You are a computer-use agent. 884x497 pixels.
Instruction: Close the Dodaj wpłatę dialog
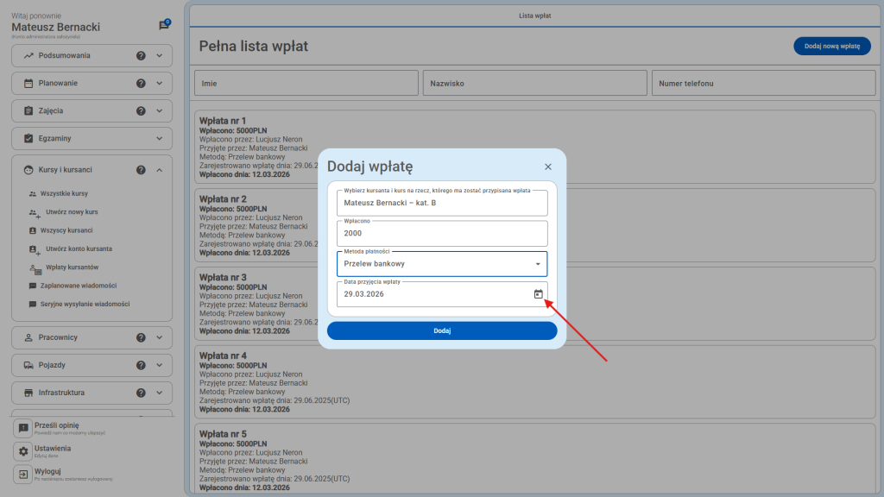(x=547, y=167)
